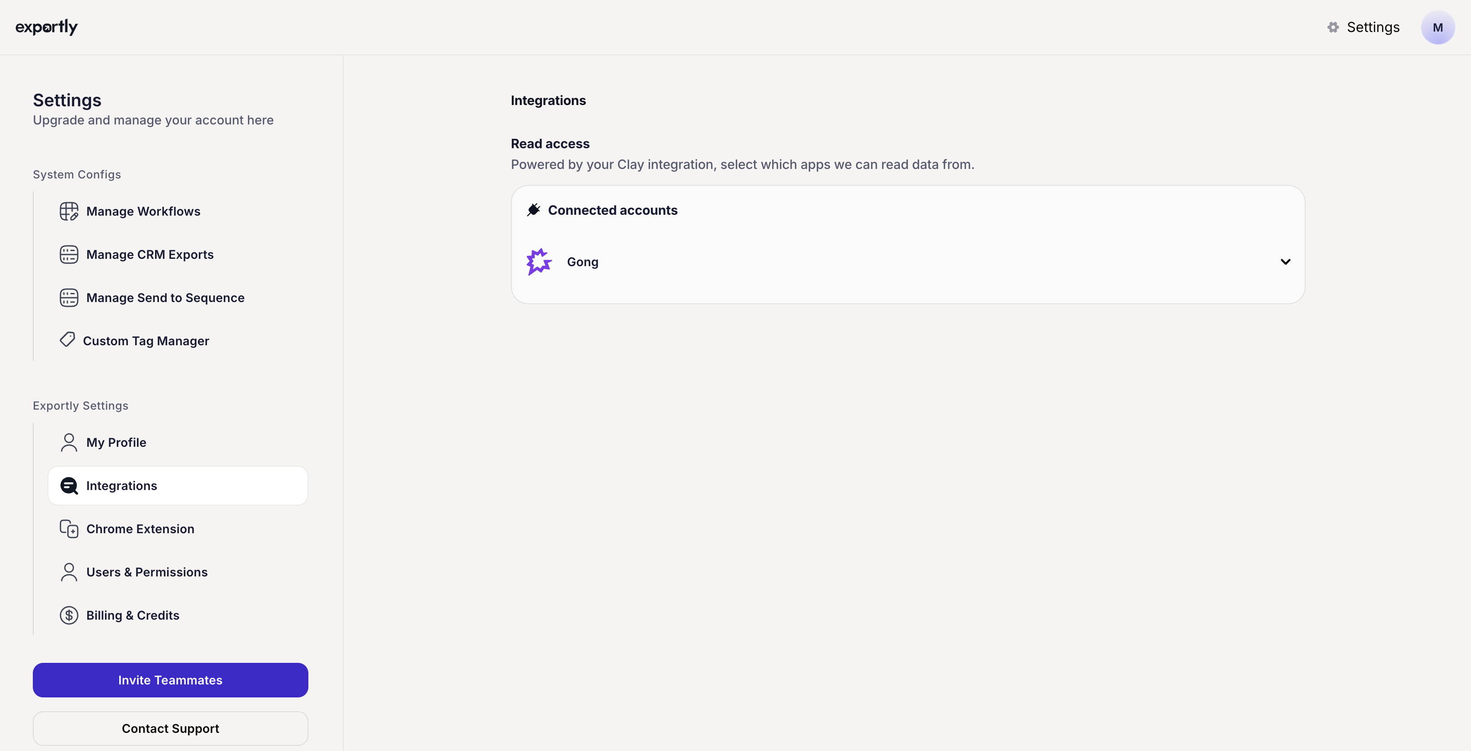This screenshot has width=1471, height=751.
Task: Click the Manage CRM Exports icon
Action: (69, 255)
